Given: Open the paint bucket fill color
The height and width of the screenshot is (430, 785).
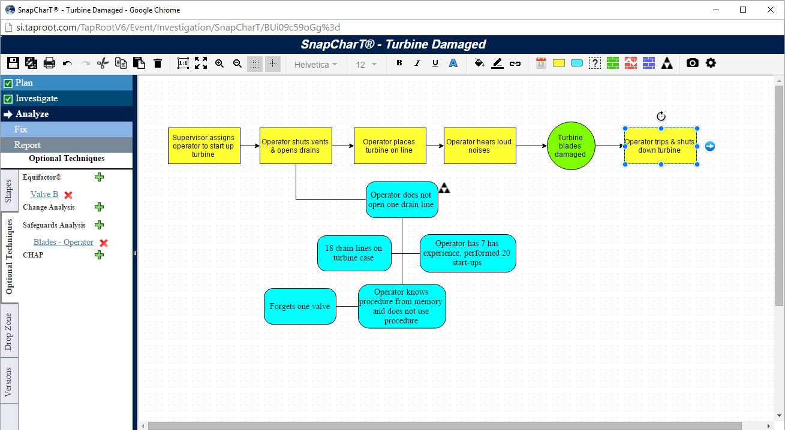Looking at the screenshot, I should click(479, 63).
